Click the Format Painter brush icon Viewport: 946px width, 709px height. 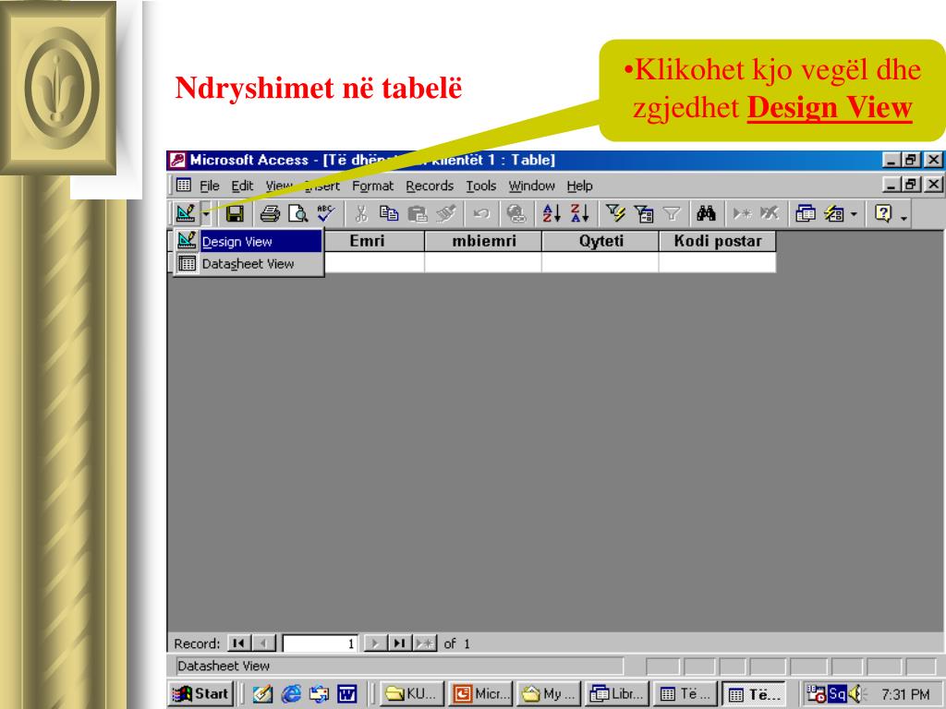(445, 213)
